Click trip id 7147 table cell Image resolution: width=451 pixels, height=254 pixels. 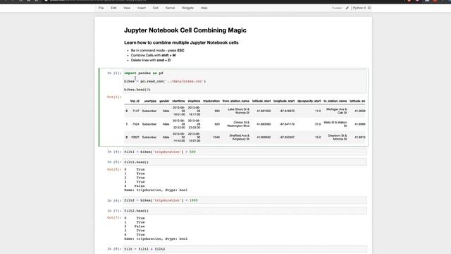coord(136,111)
